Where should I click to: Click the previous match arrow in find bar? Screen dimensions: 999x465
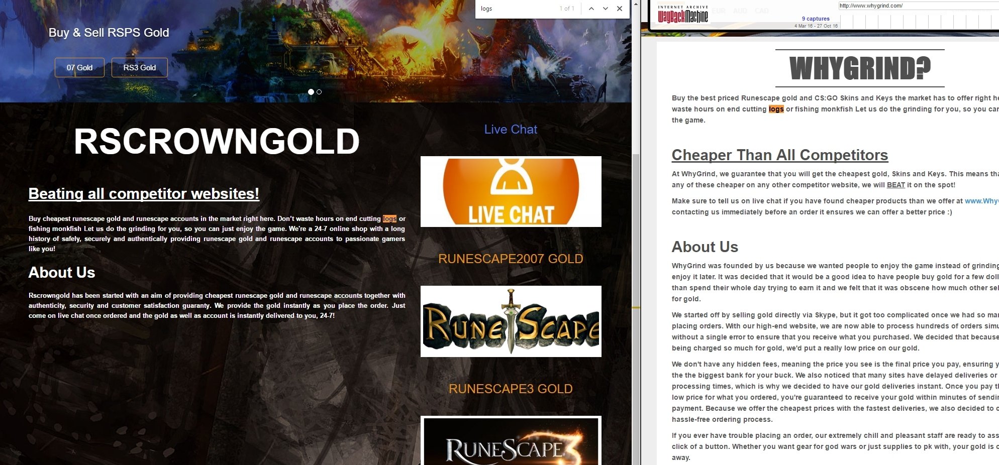tap(591, 9)
